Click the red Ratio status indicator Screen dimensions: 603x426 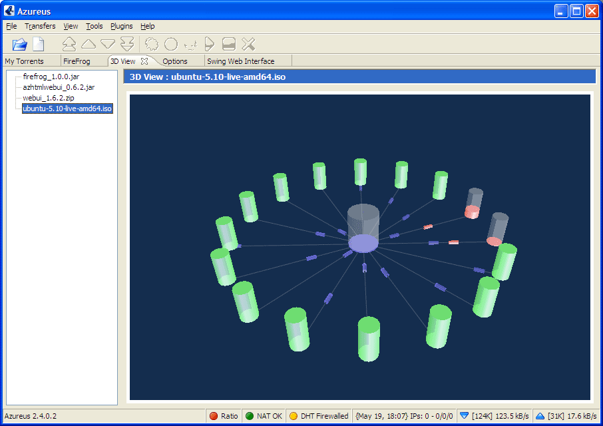pyautogui.click(x=224, y=416)
